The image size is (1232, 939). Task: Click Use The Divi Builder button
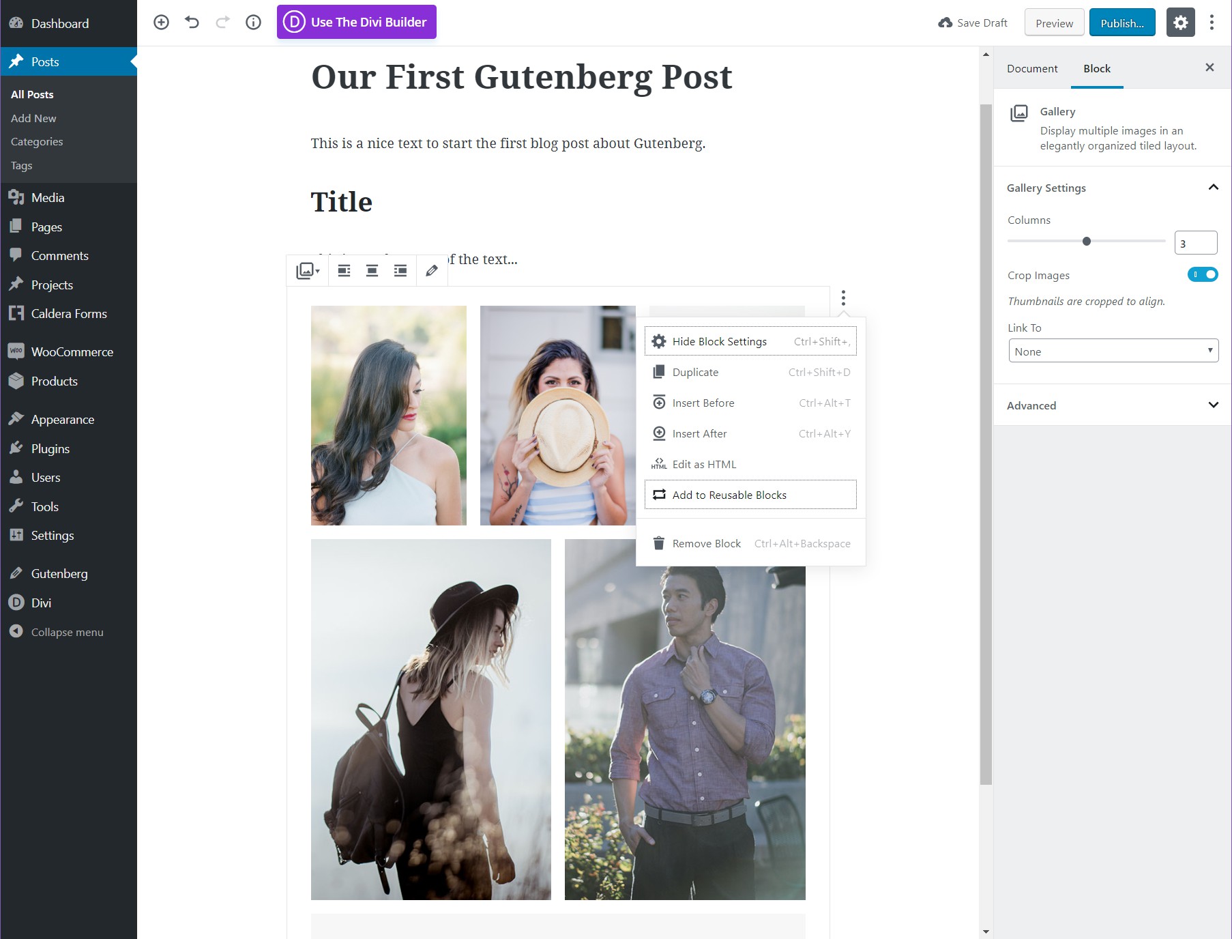tap(357, 22)
